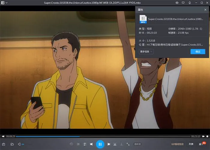Click the rotate/loop icon left of danmaku

tap(71, 144)
